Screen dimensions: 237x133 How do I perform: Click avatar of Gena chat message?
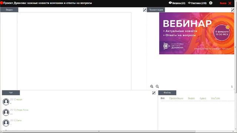tap(6, 123)
